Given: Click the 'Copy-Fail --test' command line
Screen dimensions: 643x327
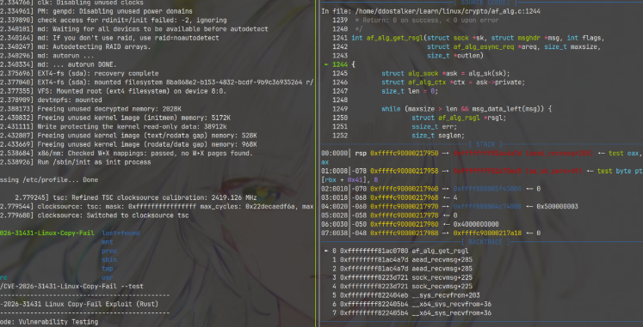Looking at the screenshot, I should 71,286.
